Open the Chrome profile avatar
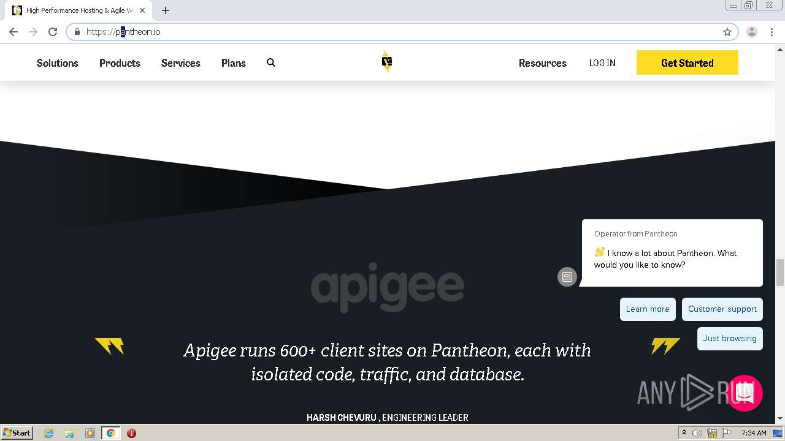Screen dimensions: 785x441 coord(752,32)
